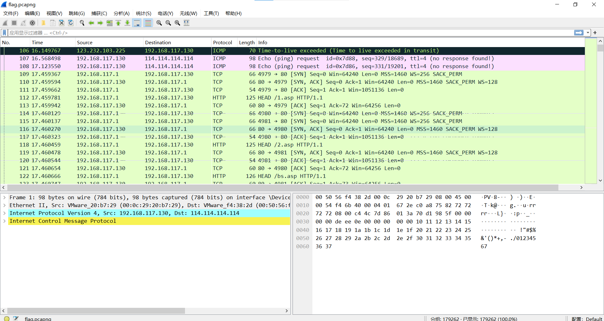Screen dimensions: 604x321
Task: Select packet 106 Time-to-live exceeded row
Action: (x=293, y=51)
